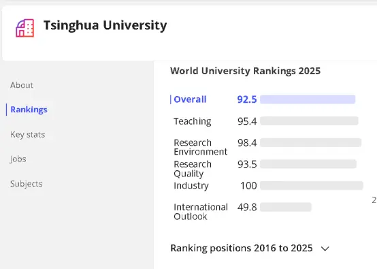Select the Industry metric label
Screen dimensions: 377x269
[191, 186]
